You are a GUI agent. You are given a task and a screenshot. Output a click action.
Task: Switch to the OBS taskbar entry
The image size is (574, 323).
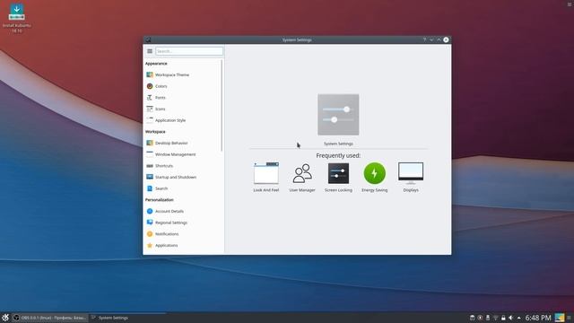pyautogui.click(x=50, y=318)
